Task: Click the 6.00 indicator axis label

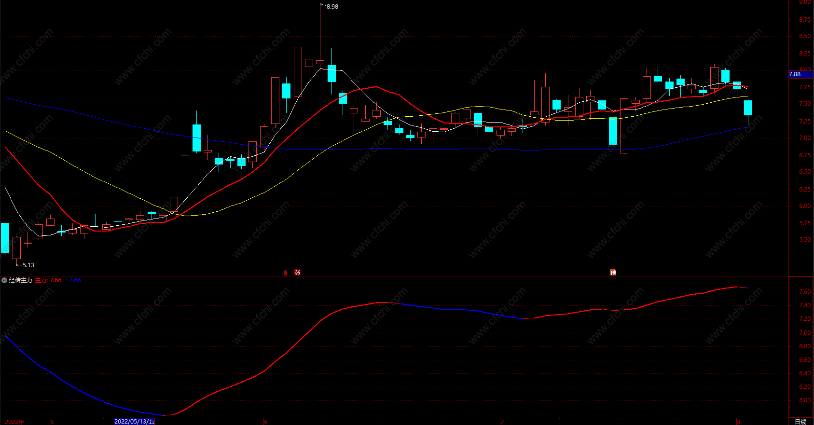Action: (x=805, y=400)
